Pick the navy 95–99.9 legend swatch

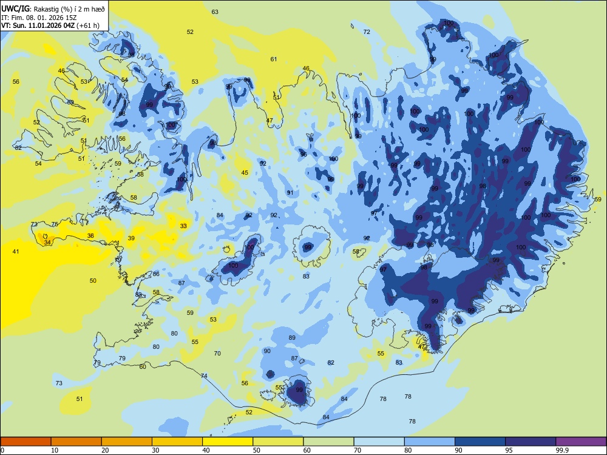point(531,442)
